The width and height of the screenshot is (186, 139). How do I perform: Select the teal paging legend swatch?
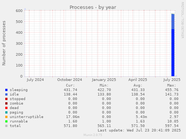[6, 112]
